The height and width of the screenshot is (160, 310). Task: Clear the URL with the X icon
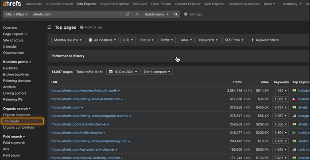pyautogui.click(x=137, y=14)
